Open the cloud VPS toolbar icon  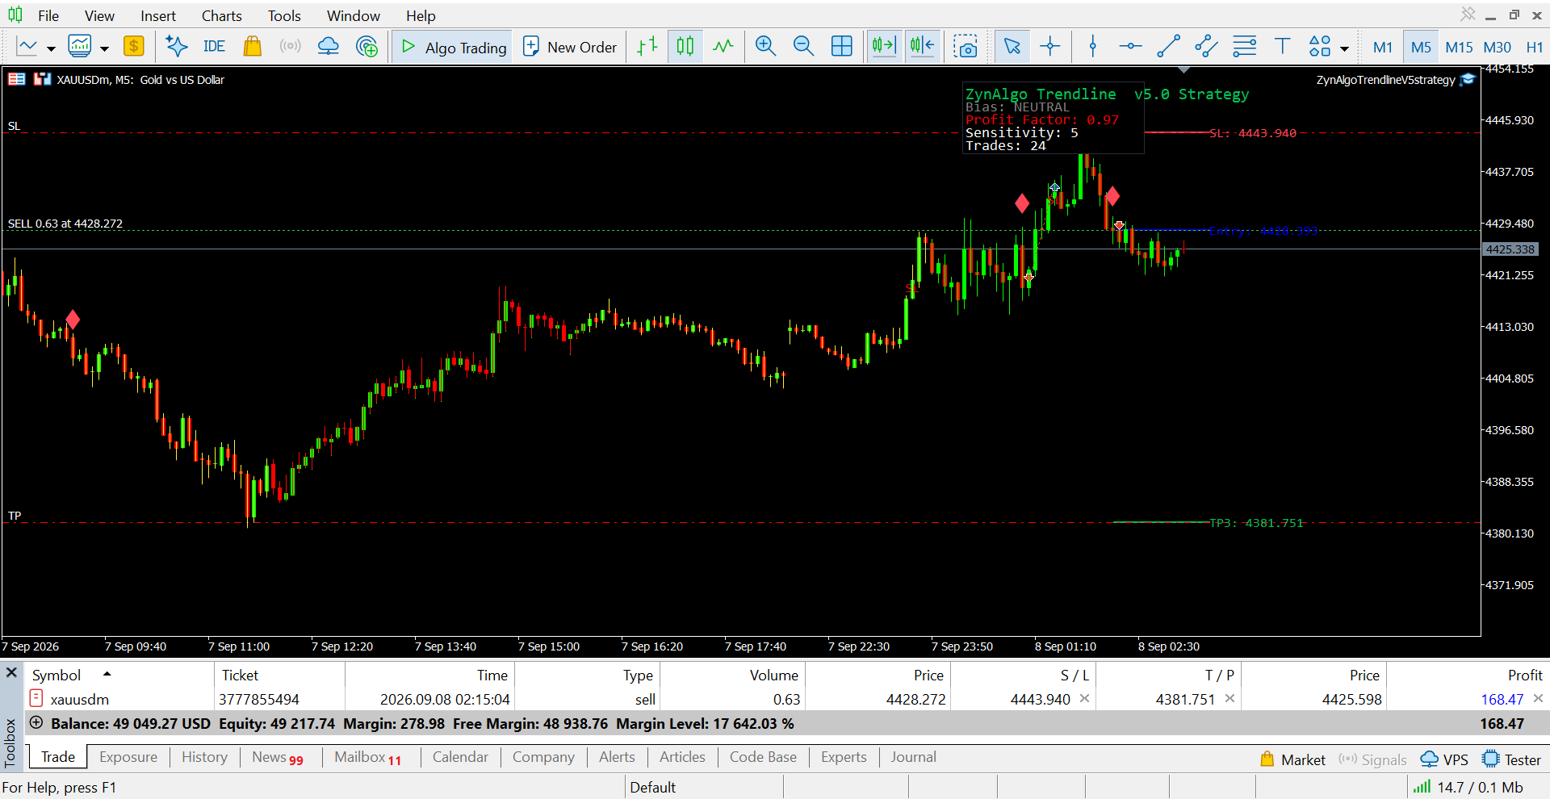pyautogui.click(x=329, y=46)
